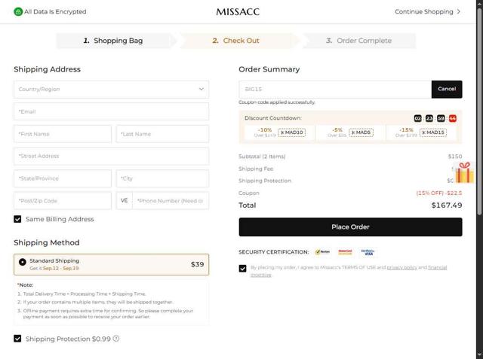Select Order Complete step
This screenshot has height=359, width=483.
point(359,41)
